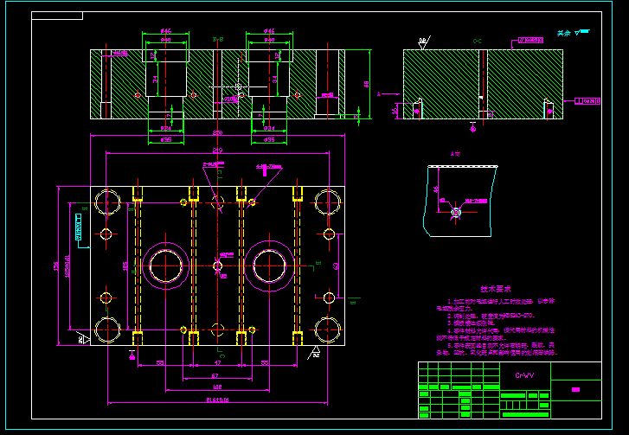This screenshot has height=435, width=629.
Task: Select the CrWV material text in title block
Action: click(524, 375)
